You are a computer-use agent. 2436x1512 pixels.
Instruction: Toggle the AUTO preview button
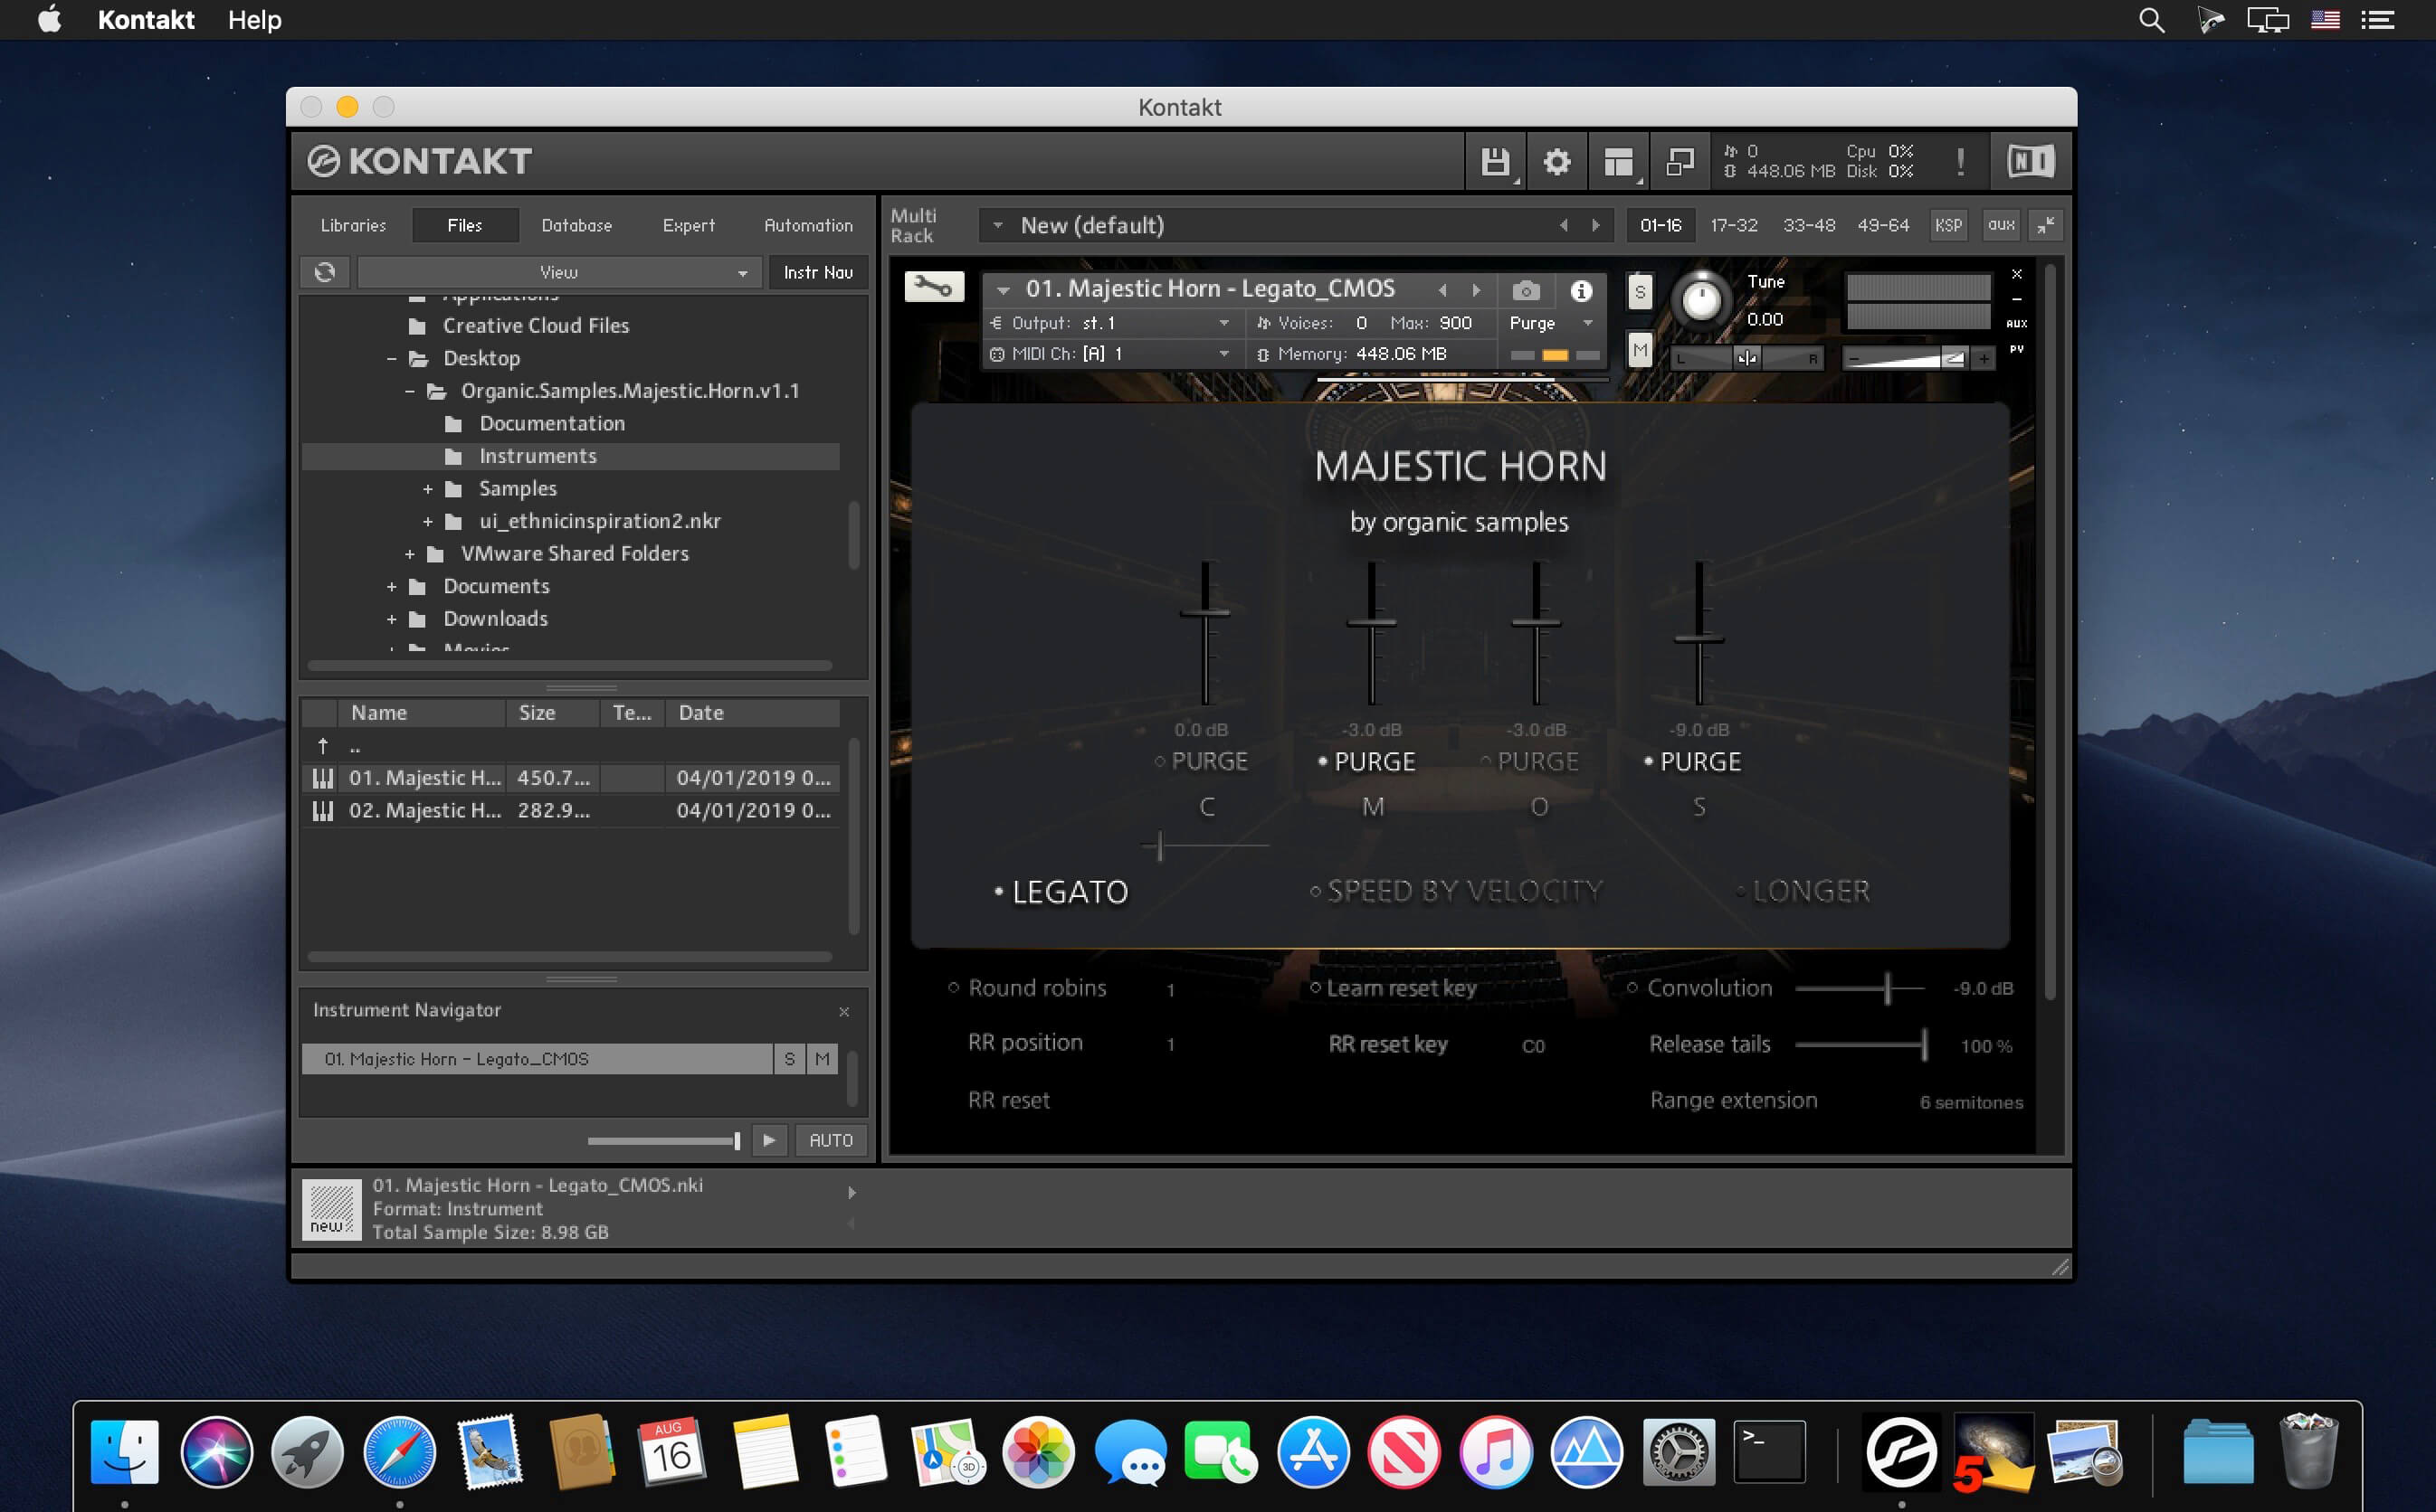point(831,1140)
